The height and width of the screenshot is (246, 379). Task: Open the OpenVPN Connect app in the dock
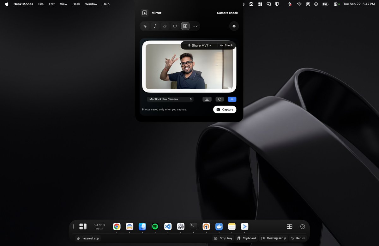click(206, 226)
